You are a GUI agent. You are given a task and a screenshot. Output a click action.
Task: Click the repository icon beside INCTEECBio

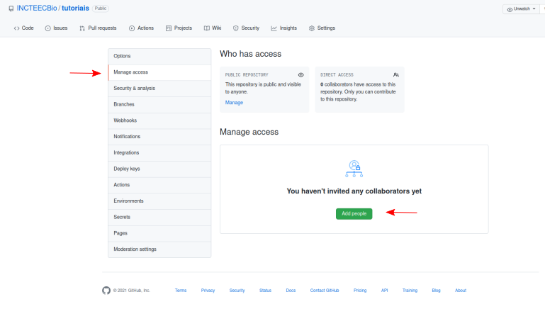(x=11, y=9)
